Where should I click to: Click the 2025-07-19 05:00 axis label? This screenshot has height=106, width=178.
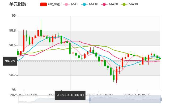coord(137,95)
